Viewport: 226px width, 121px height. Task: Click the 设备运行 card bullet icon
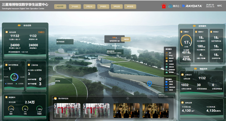coord(182,75)
